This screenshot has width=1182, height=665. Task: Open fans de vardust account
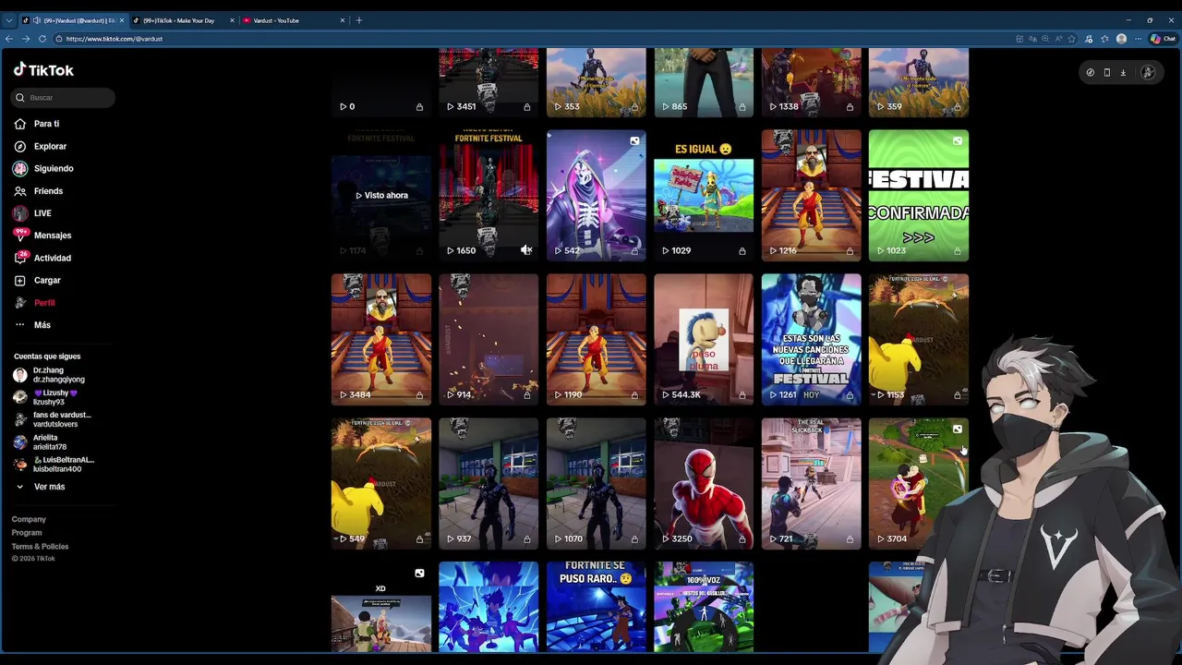coord(54,419)
